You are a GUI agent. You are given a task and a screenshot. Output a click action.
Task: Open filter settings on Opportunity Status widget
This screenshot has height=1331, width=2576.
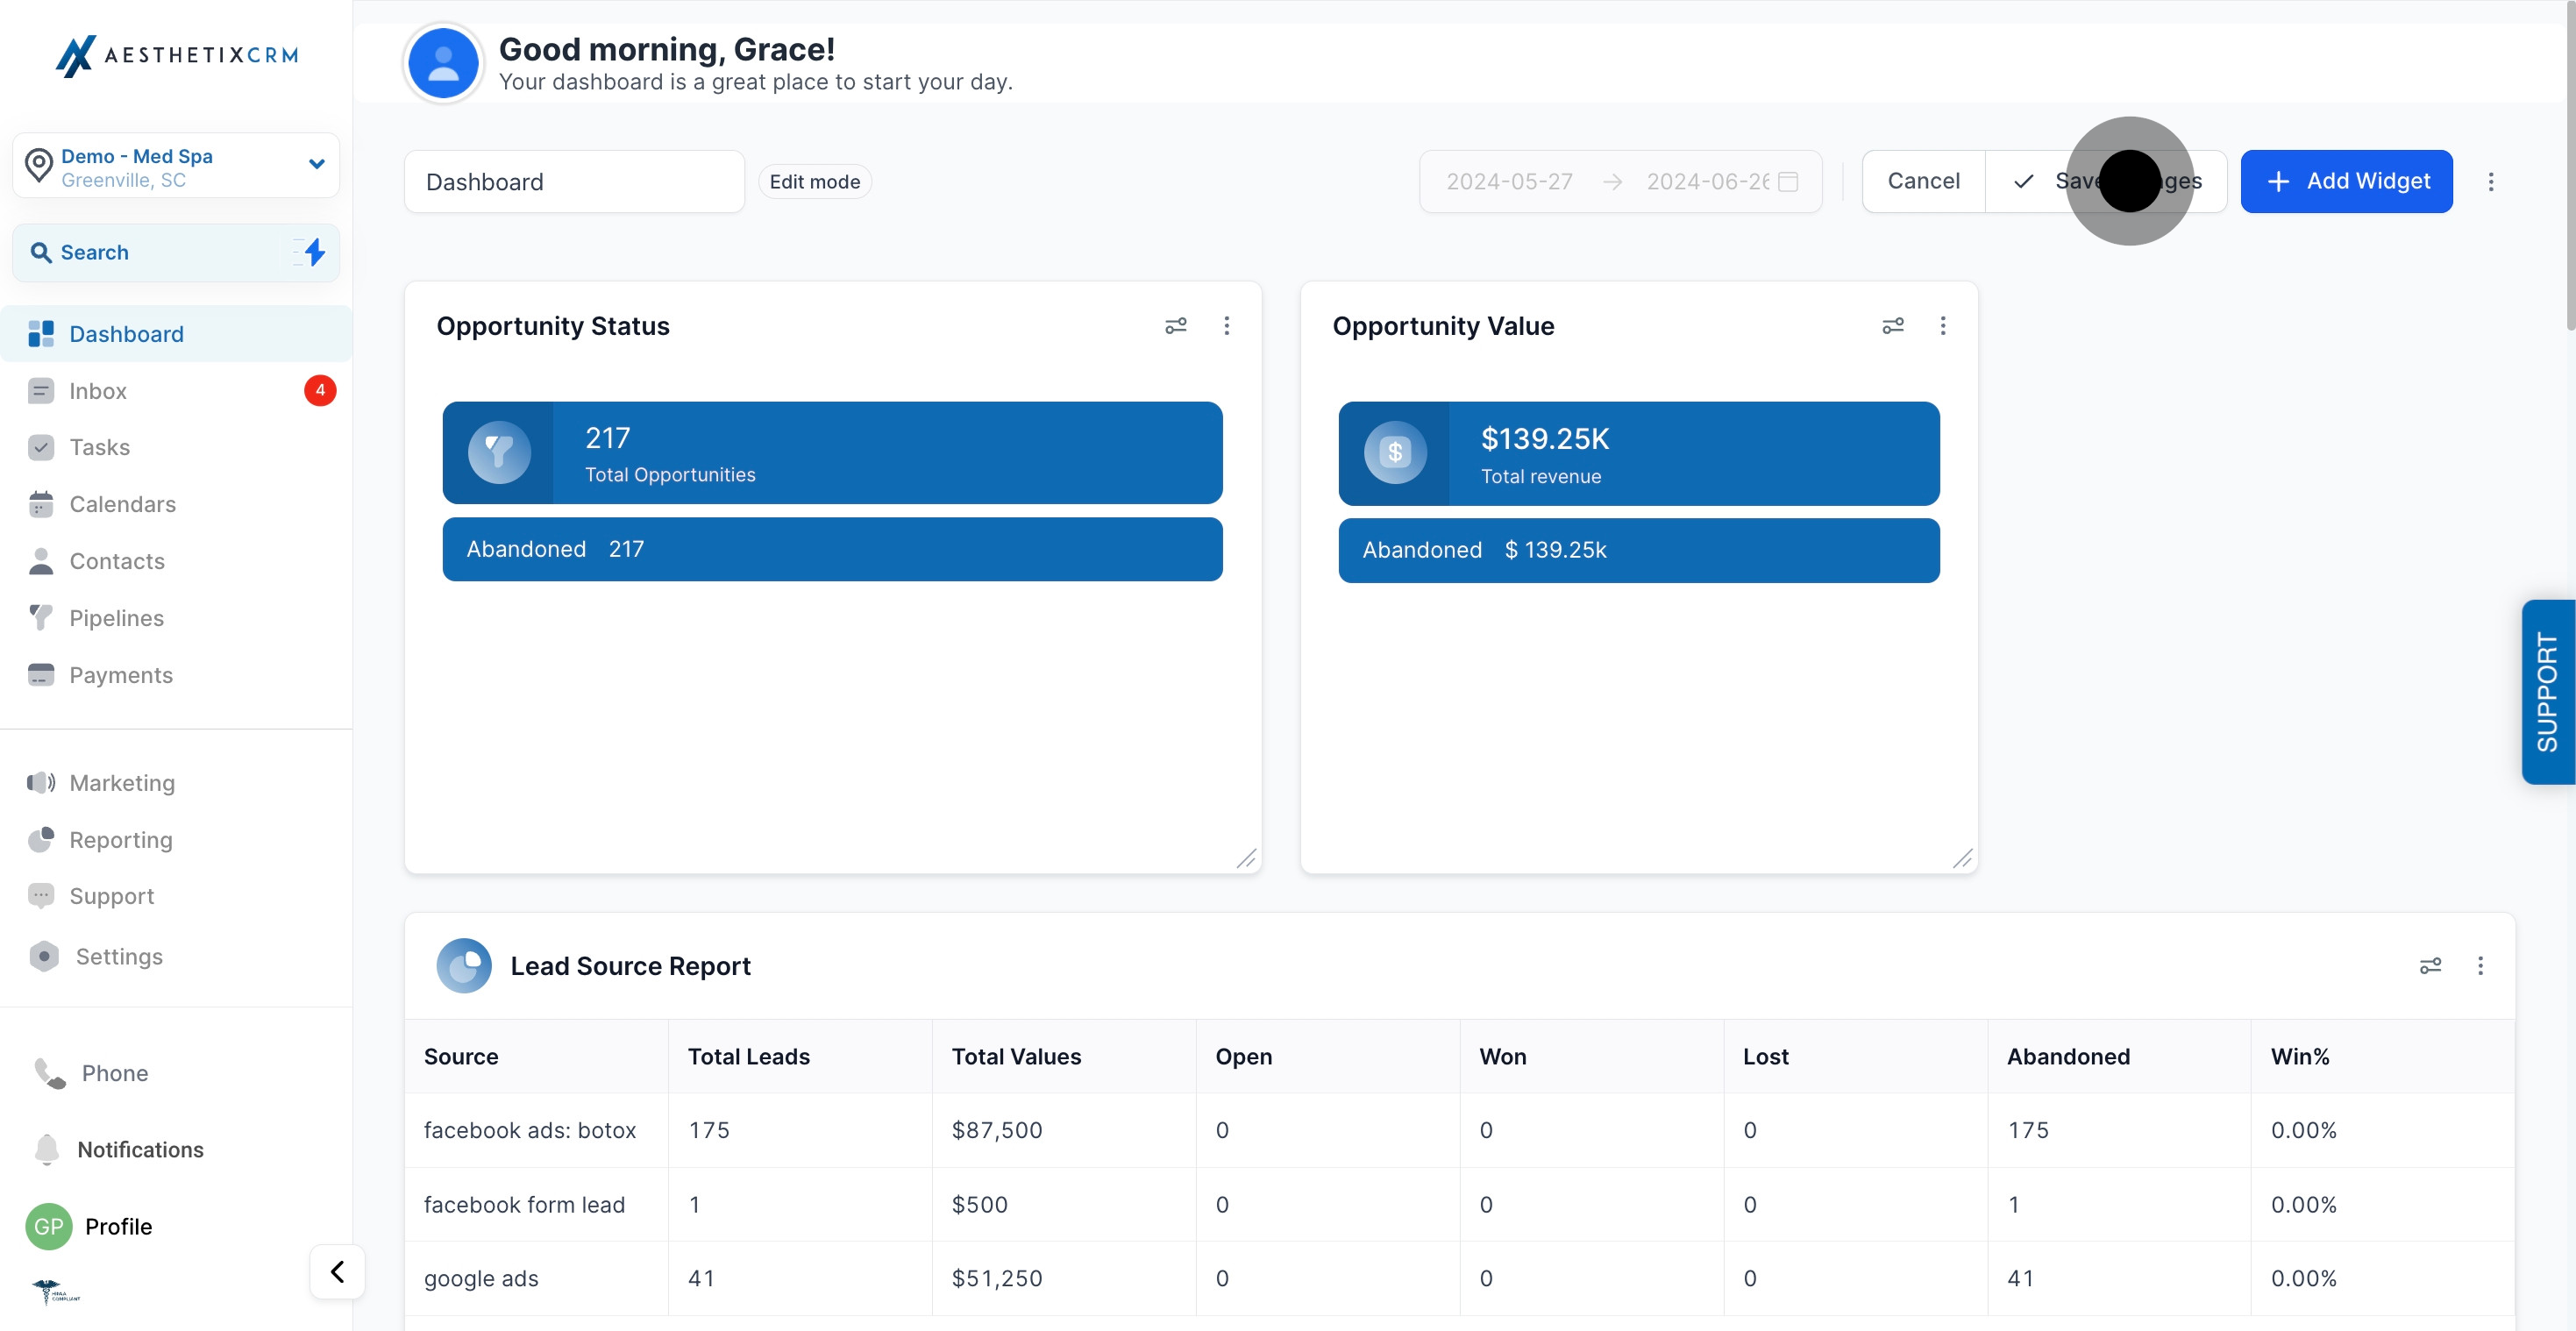pyautogui.click(x=1176, y=326)
